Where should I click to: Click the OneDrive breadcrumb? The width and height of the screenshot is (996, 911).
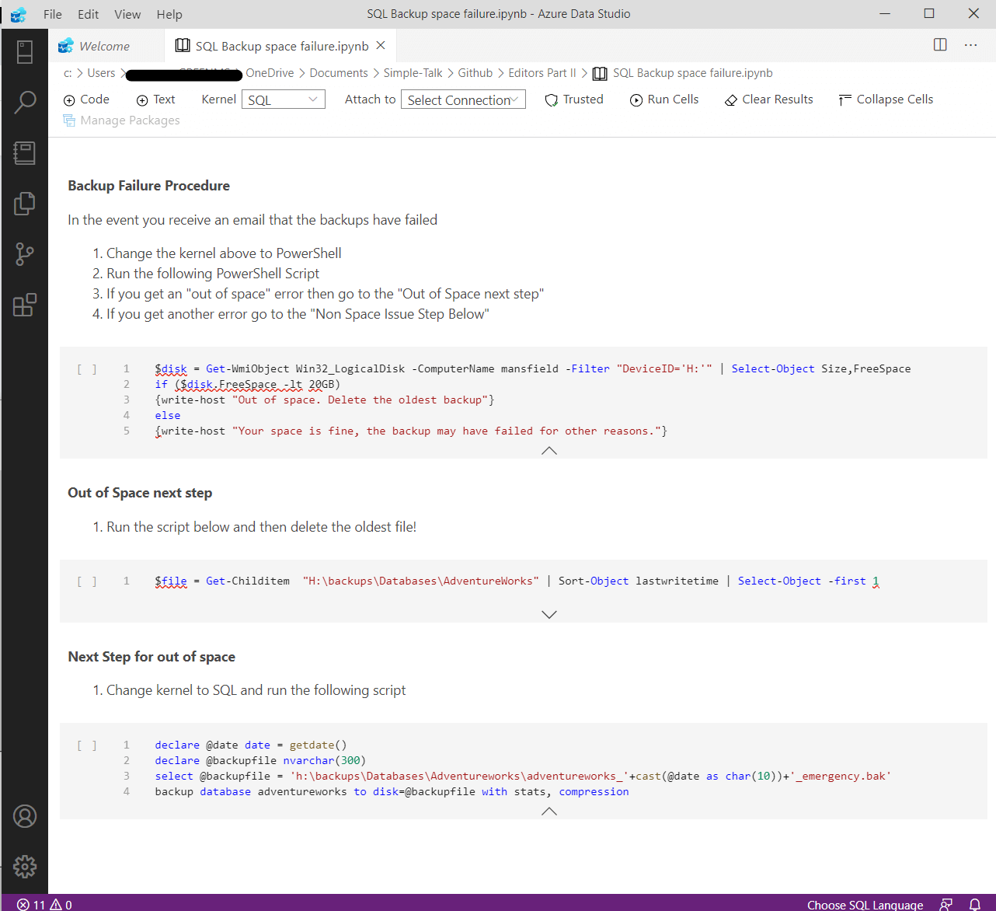[270, 73]
